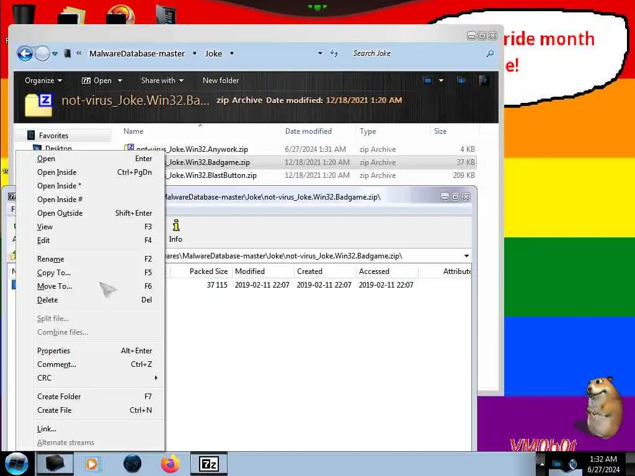The image size is (635, 476).
Task: Expand the view options dropdown arrow
Action: point(441,81)
